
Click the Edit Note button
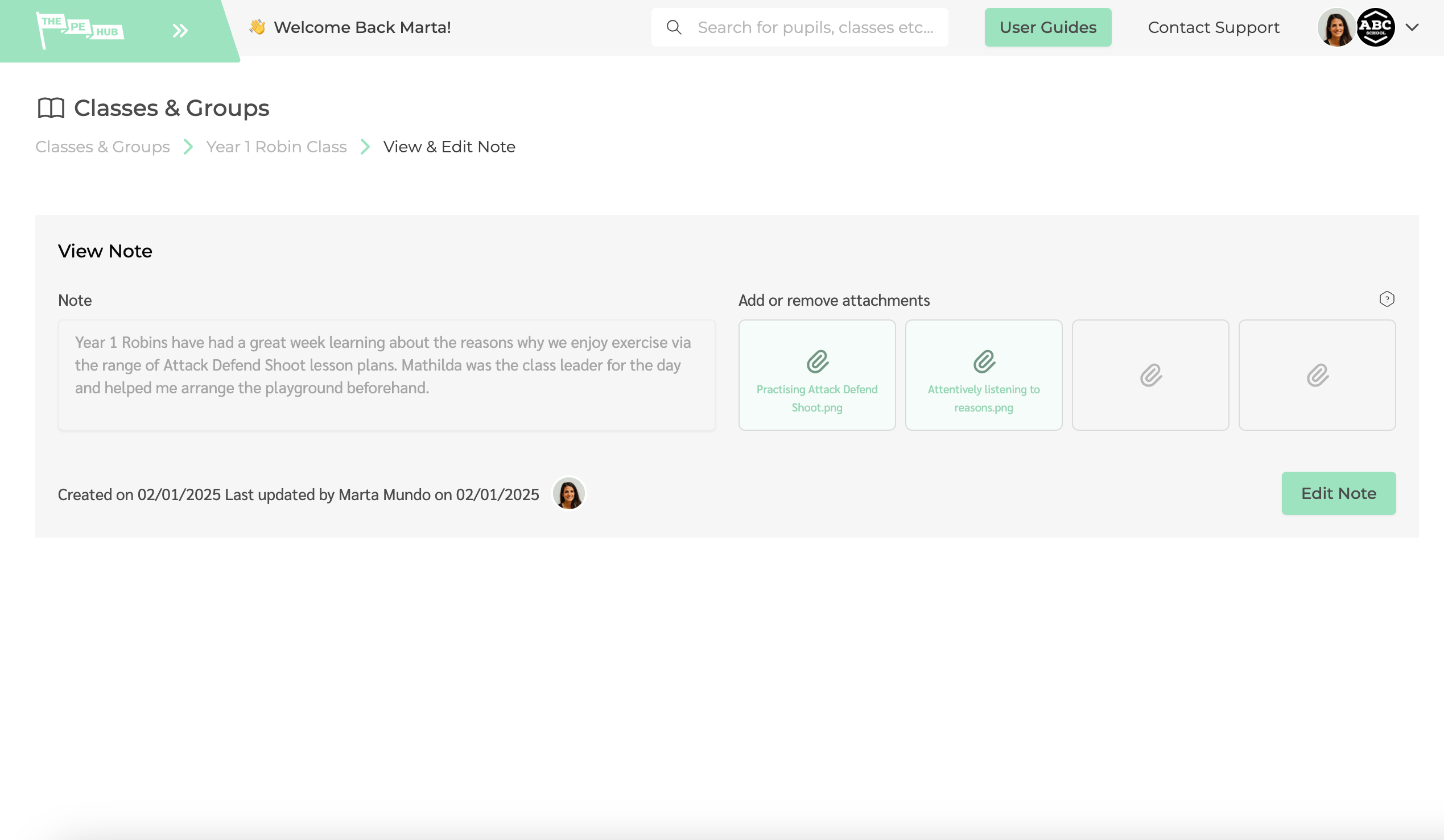tap(1338, 493)
